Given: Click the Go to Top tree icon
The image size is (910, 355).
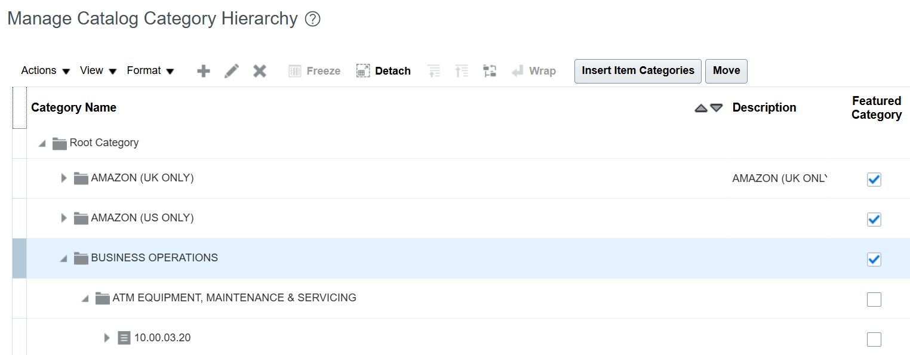Looking at the screenshot, I should (x=434, y=70).
